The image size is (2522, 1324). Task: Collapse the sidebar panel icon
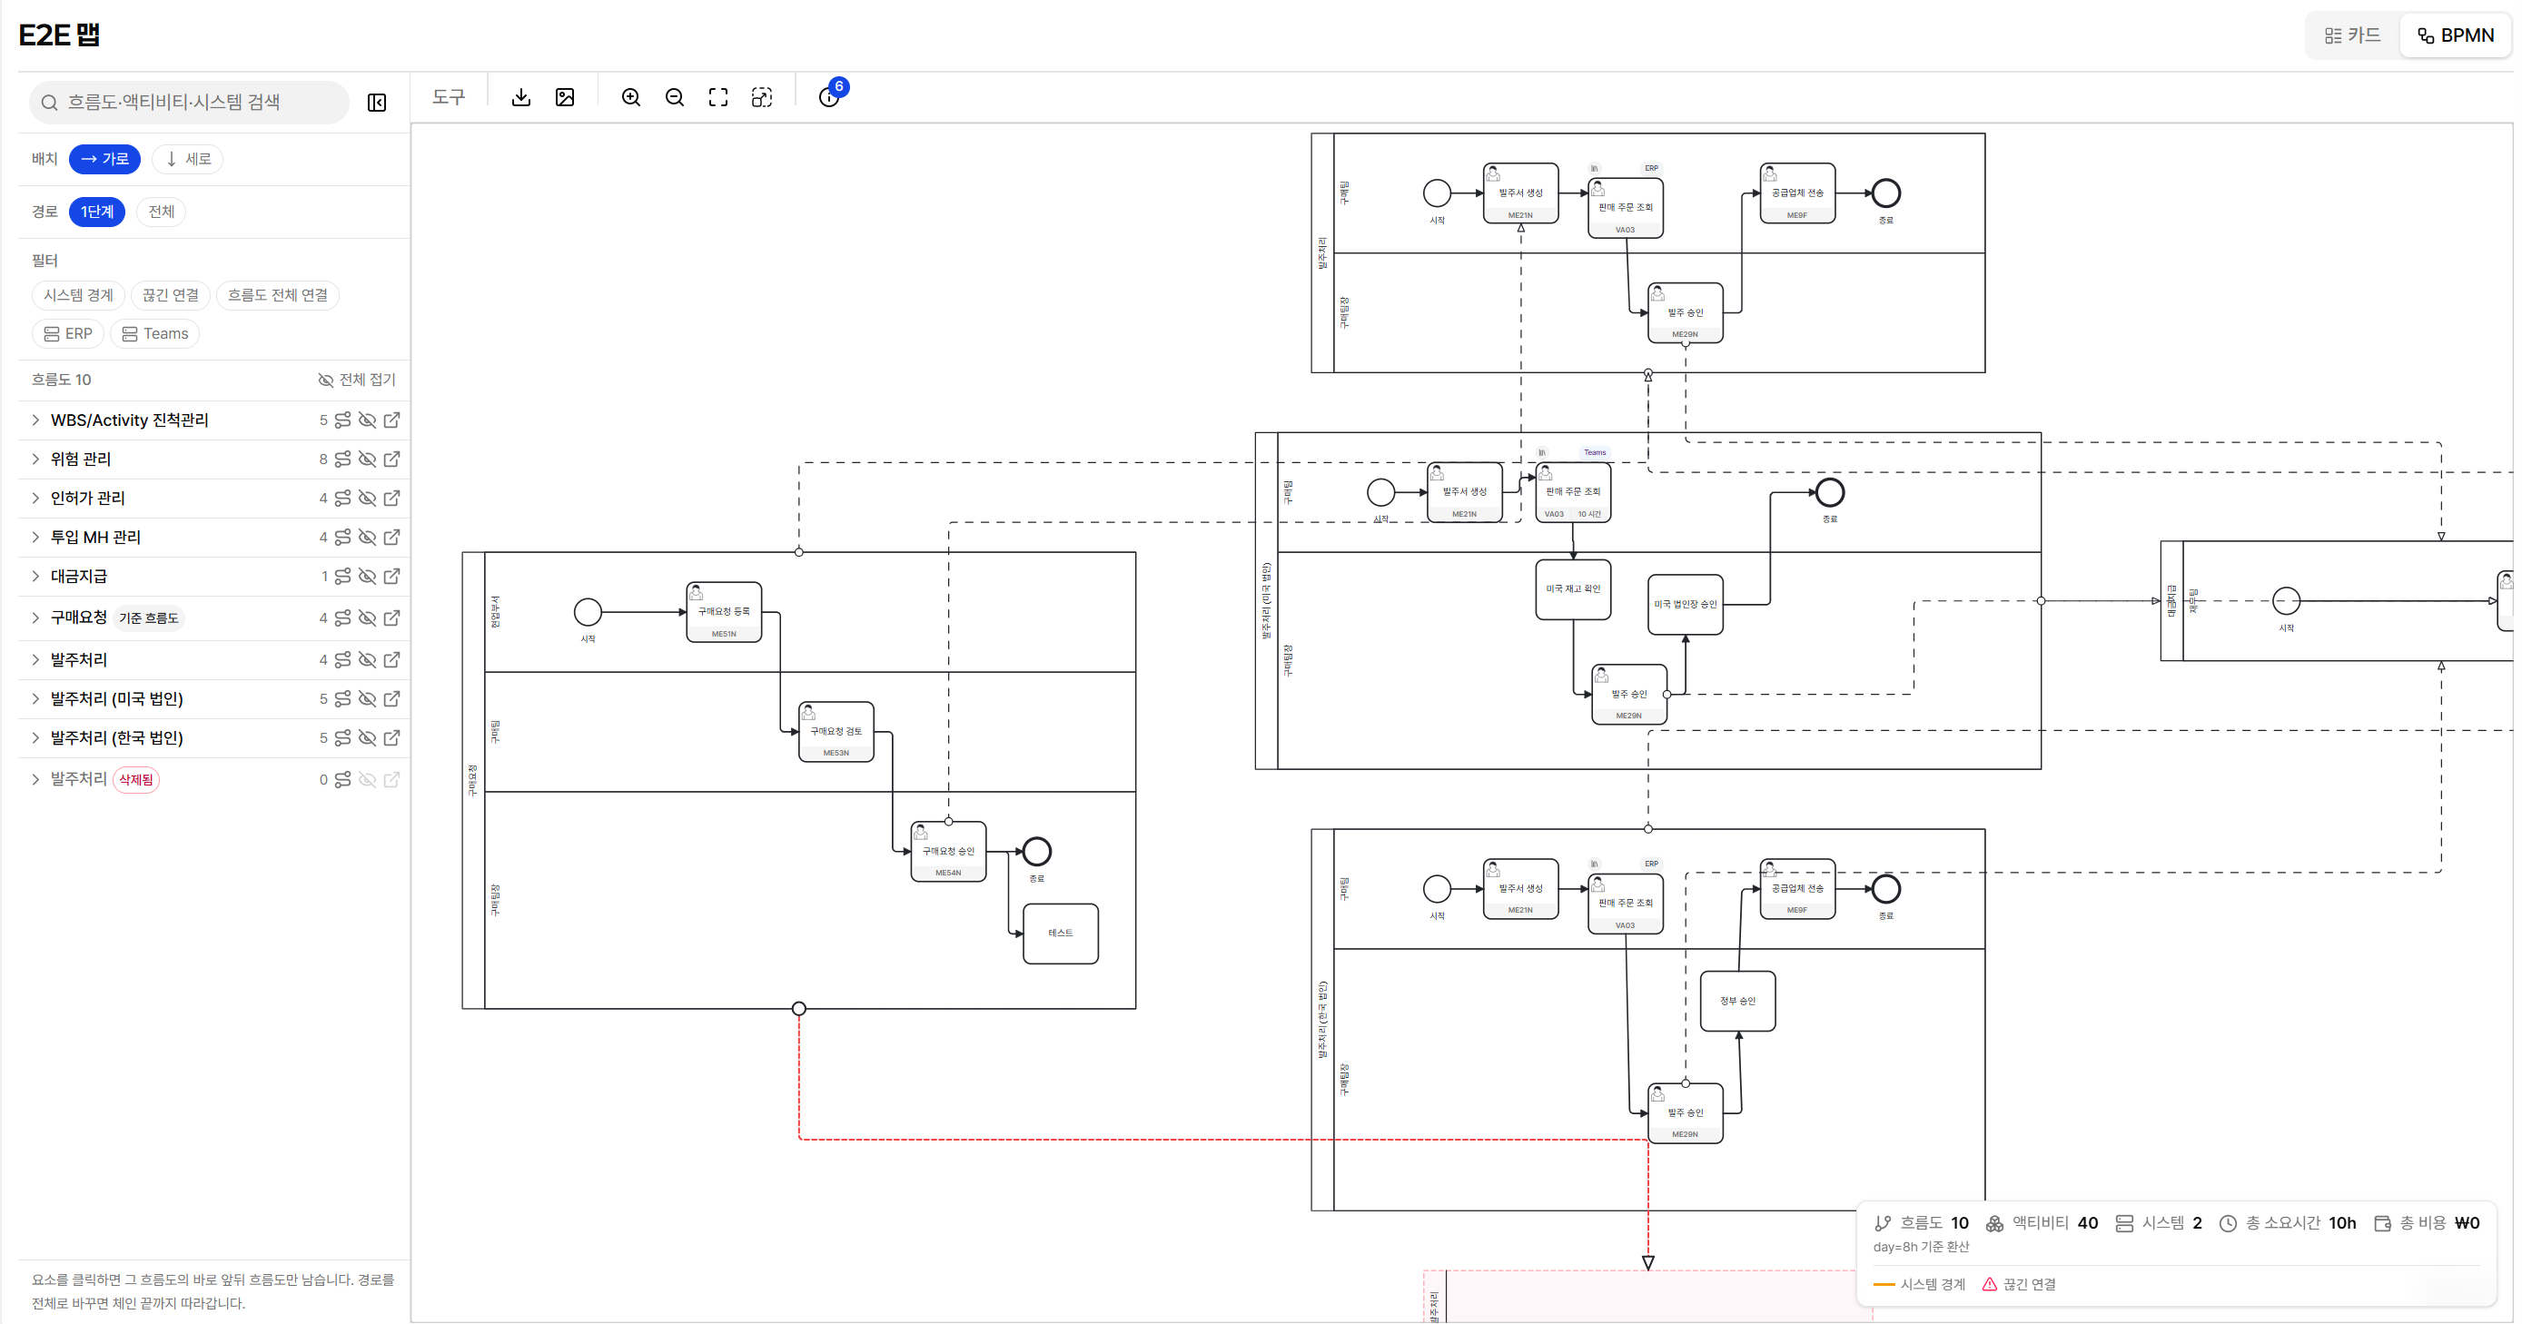377,103
